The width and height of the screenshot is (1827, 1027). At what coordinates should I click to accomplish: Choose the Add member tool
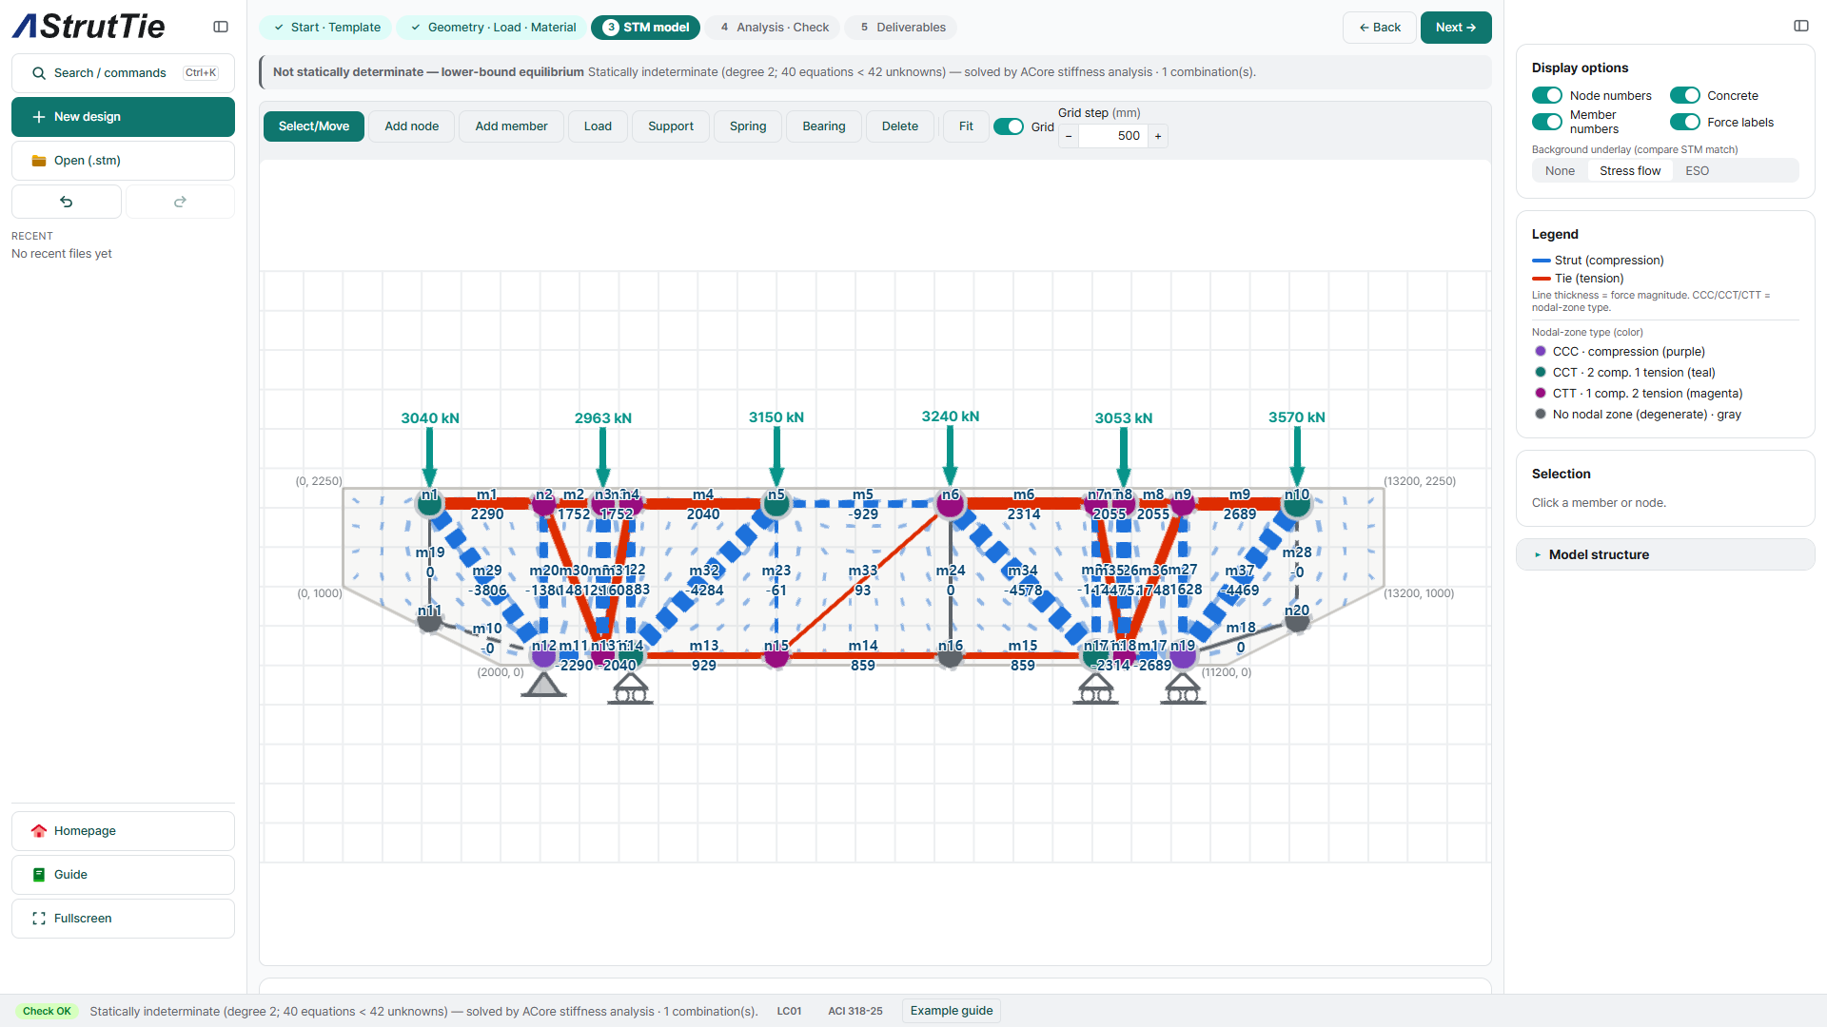[511, 126]
